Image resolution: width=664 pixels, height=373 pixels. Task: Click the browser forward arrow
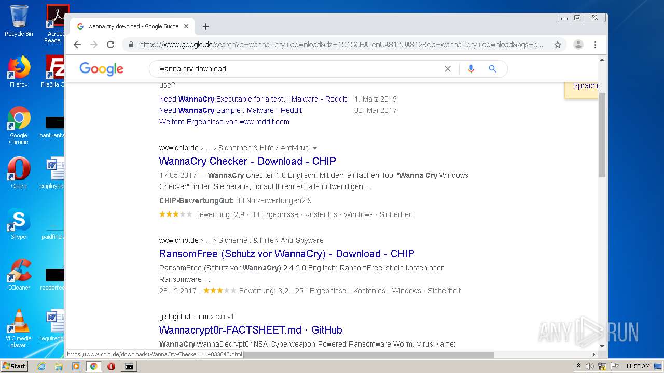[94, 45]
